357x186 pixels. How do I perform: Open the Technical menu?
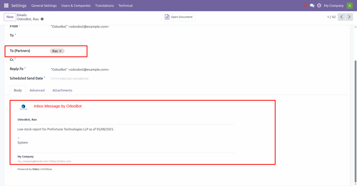coord(126,6)
